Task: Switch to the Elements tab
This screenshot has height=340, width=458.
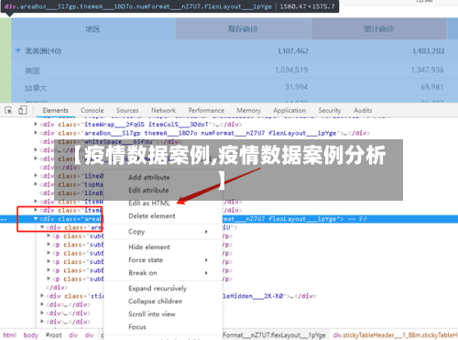Action: coord(56,110)
